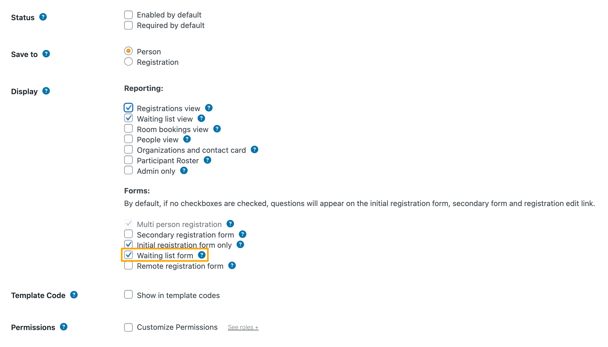
Task: Check Required by default
Action: point(128,25)
